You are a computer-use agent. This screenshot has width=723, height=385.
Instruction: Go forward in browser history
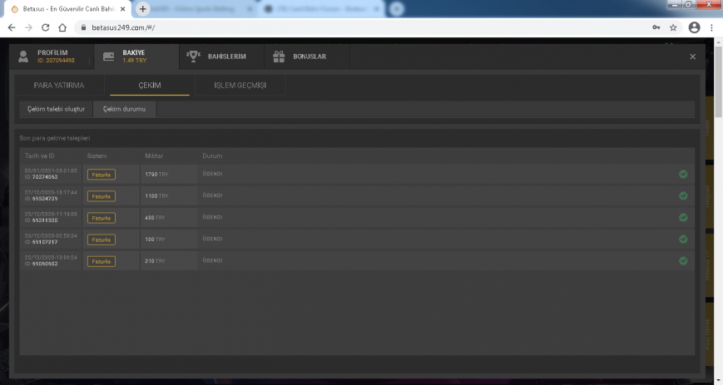28,27
